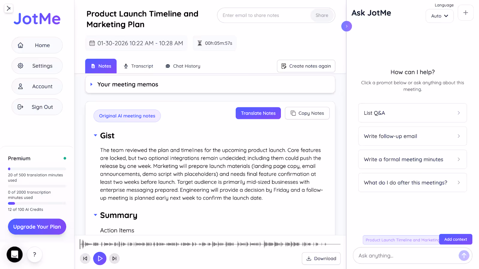Click the Account person icon
479x269 pixels.
point(20,86)
